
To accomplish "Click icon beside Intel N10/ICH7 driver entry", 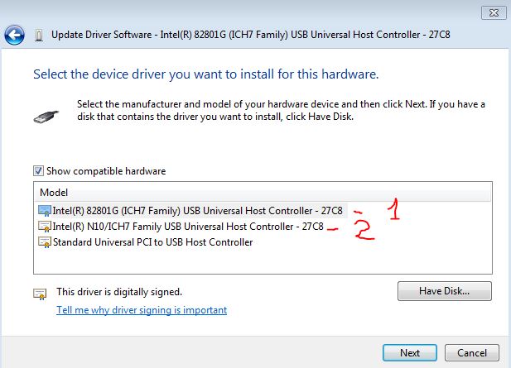I will (45, 226).
